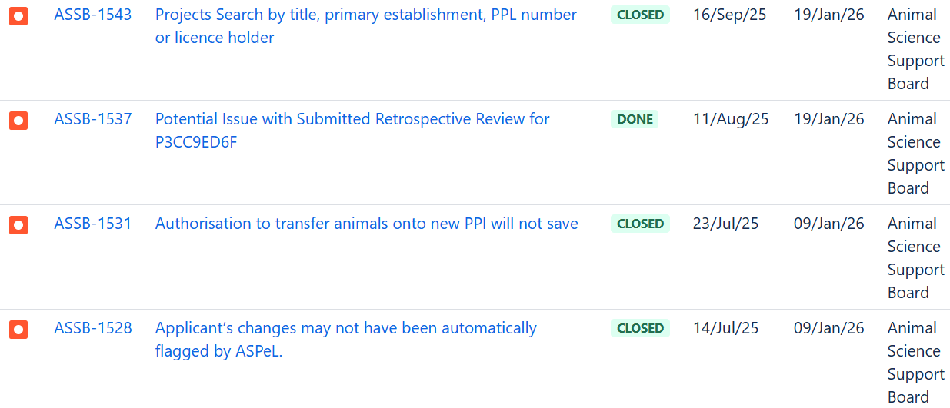Click the bug icon for ASSB-1528
Image resolution: width=950 pixels, height=408 pixels.
18,329
